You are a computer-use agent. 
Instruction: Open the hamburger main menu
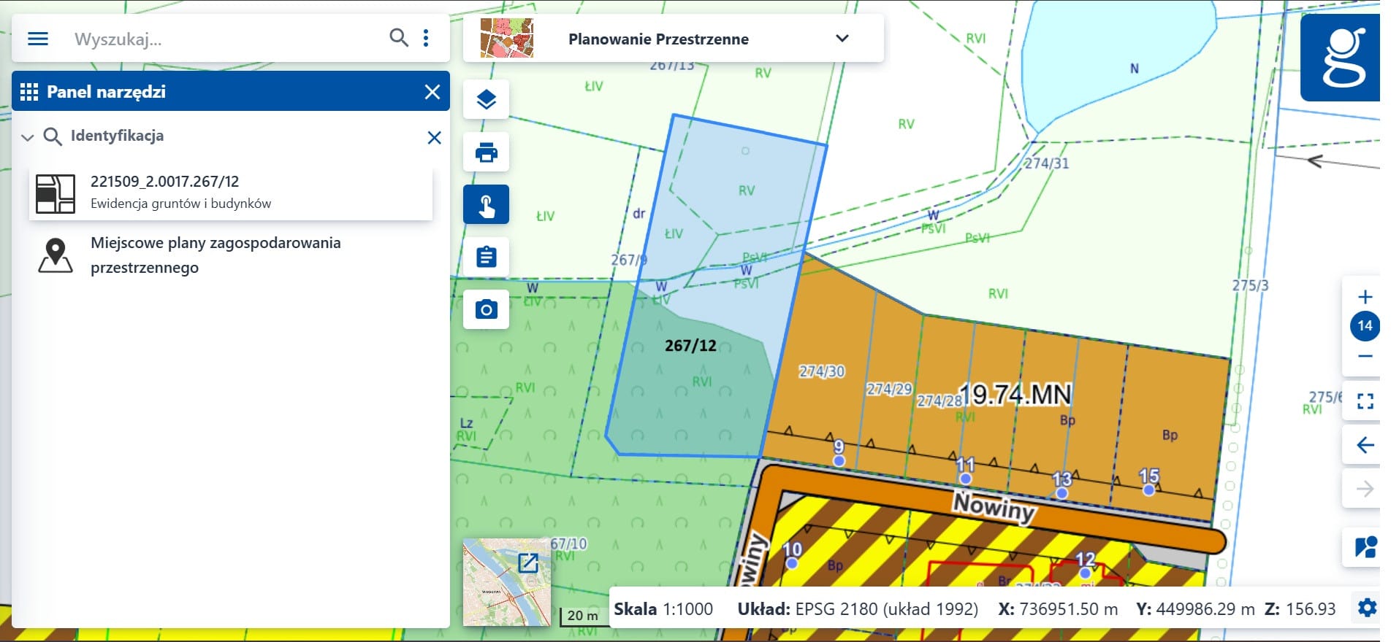point(38,39)
